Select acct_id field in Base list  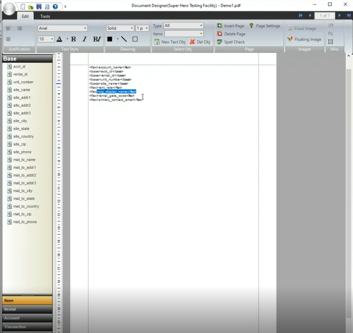16,66
